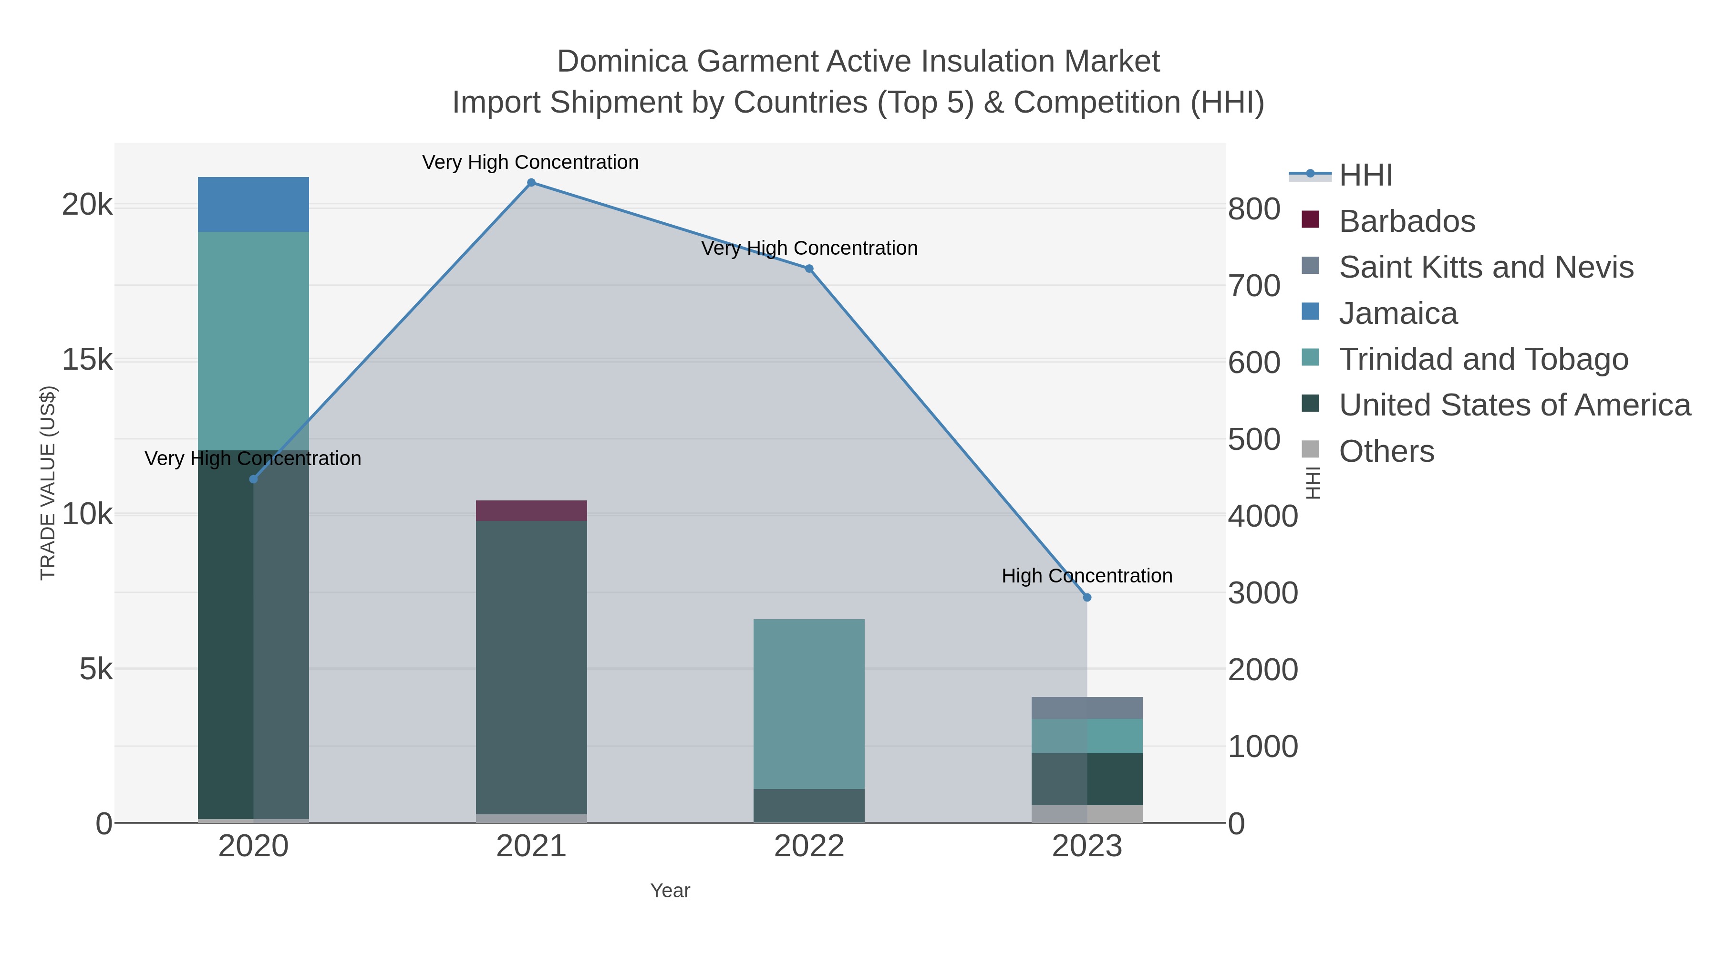Viewport: 1717px width, 966px height.
Task: Select the 2020 HHI data point
Action: 253,479
